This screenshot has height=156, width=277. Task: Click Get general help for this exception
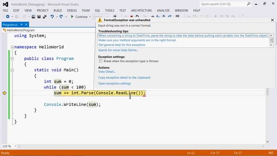click(122, 45)
